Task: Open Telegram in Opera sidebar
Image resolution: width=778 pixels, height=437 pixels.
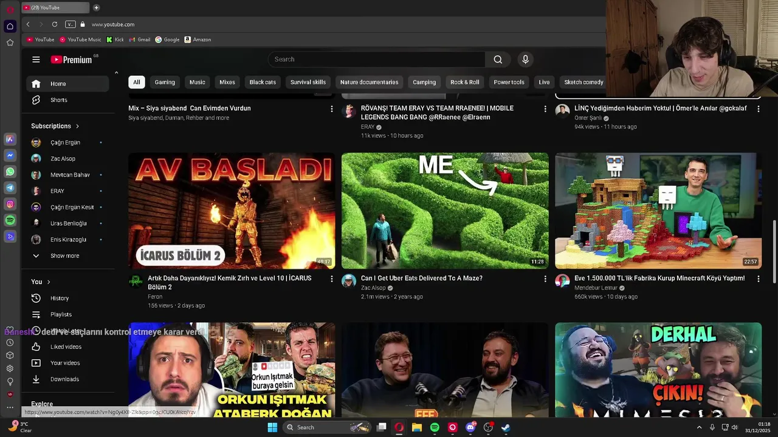Action: 10,188
